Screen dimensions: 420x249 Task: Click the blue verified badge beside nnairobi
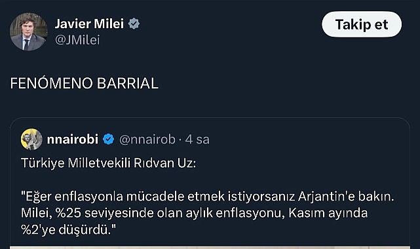[x=109, y=139]
